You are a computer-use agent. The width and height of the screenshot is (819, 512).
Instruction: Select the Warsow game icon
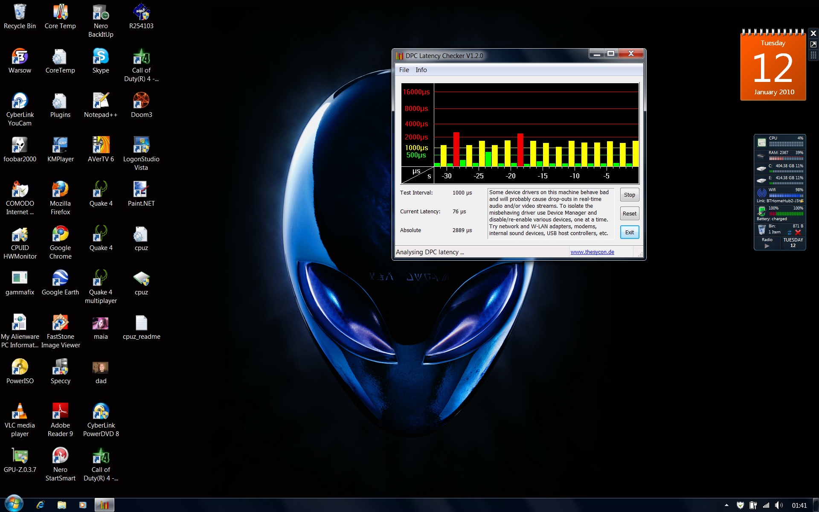point(20,61)
